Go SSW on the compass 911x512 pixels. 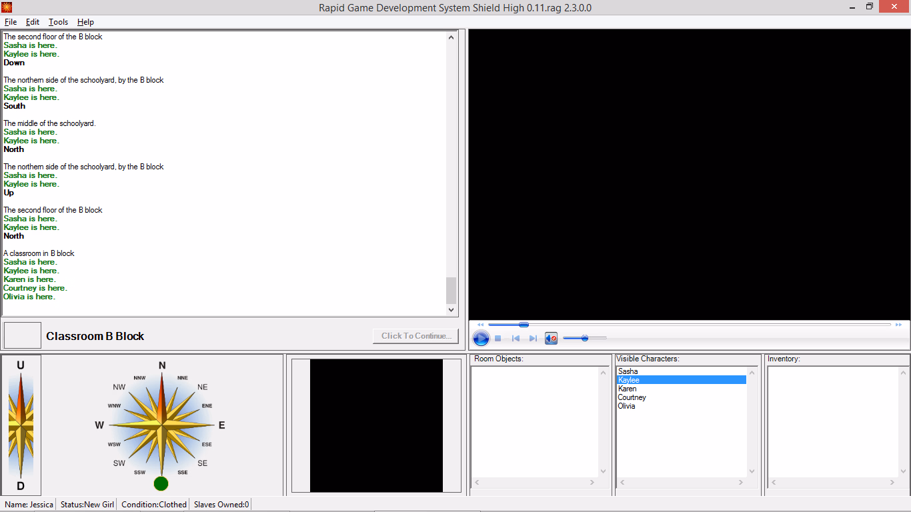(139, 472)
